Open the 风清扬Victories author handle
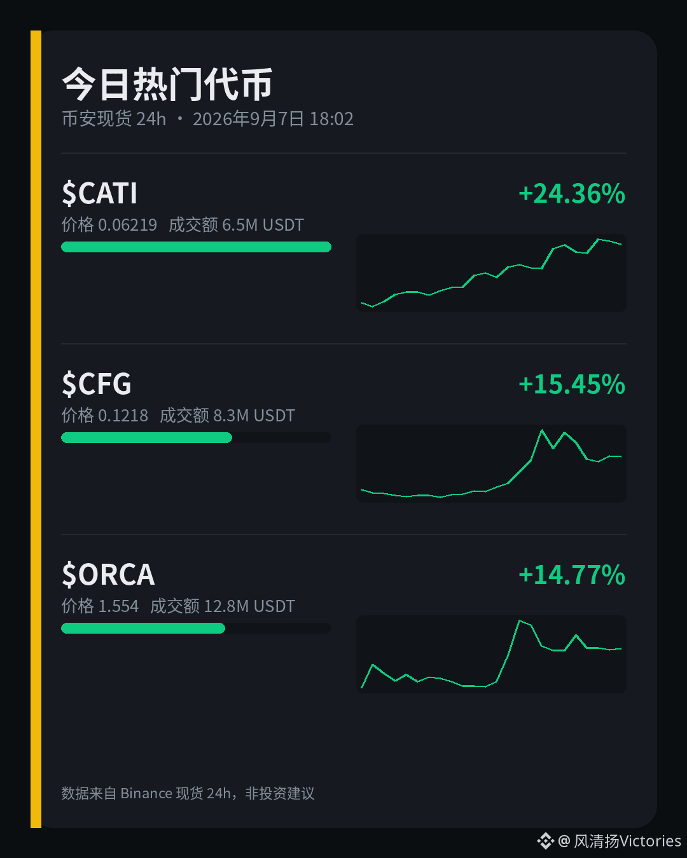 (627, 841)
